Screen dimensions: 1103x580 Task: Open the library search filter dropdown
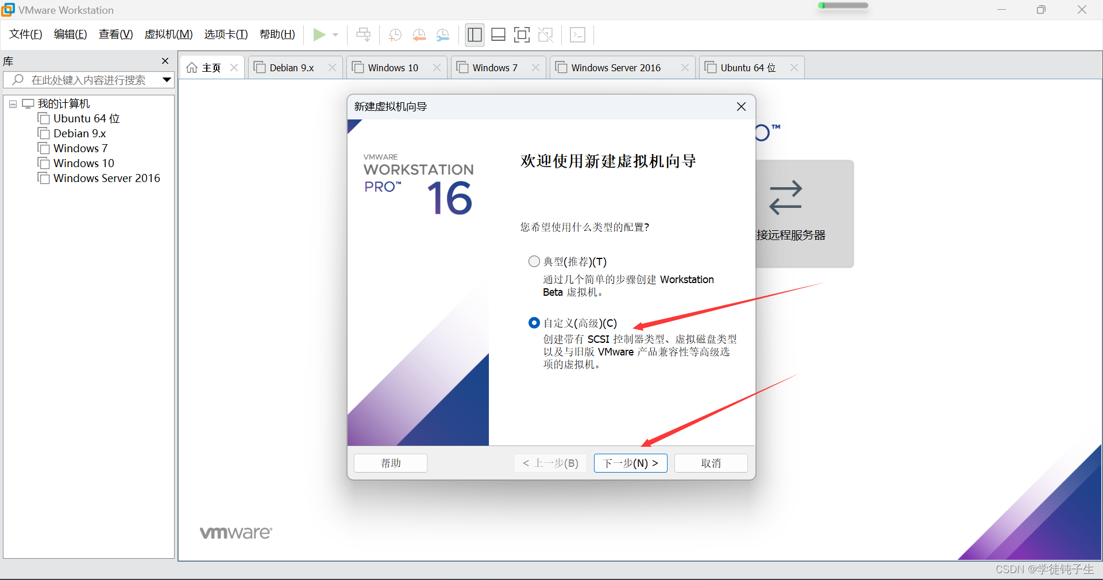click(167, 80)
